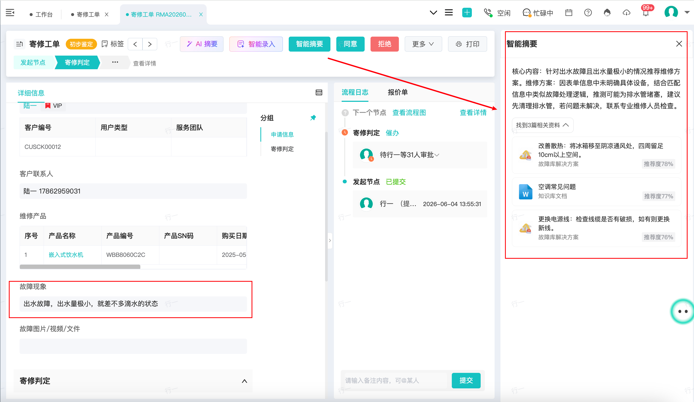
Task: Open the hamburger list menu in top bar
Action: 449,13
